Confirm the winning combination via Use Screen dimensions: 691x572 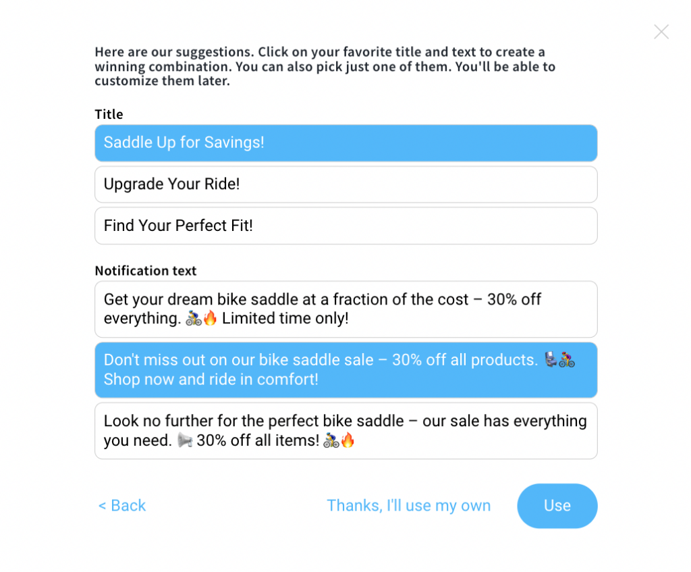pos(557,505)
